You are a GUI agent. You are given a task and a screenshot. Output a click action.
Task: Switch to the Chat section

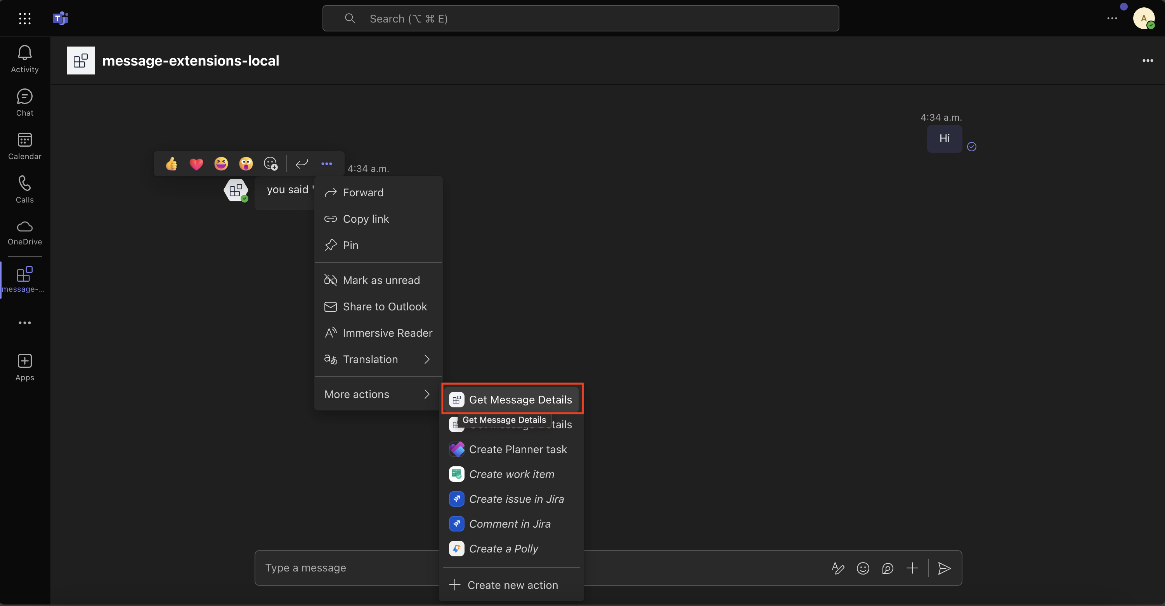(24, 102)
